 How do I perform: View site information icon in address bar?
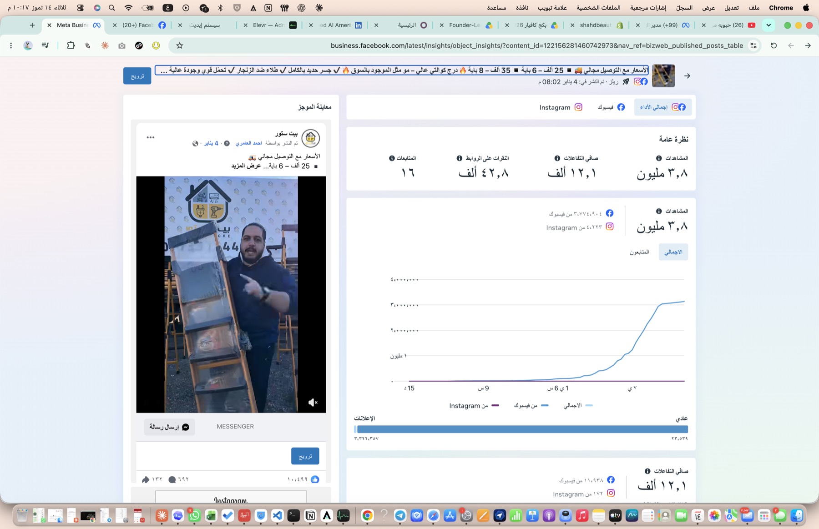pos(753,45)
